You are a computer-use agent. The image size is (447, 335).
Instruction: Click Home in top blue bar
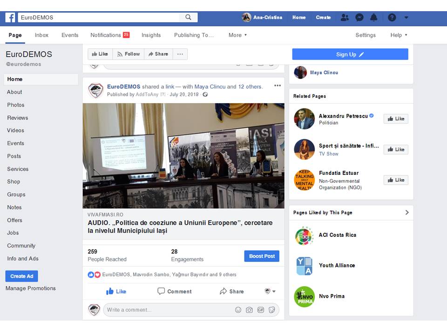[x=299, y=17]
